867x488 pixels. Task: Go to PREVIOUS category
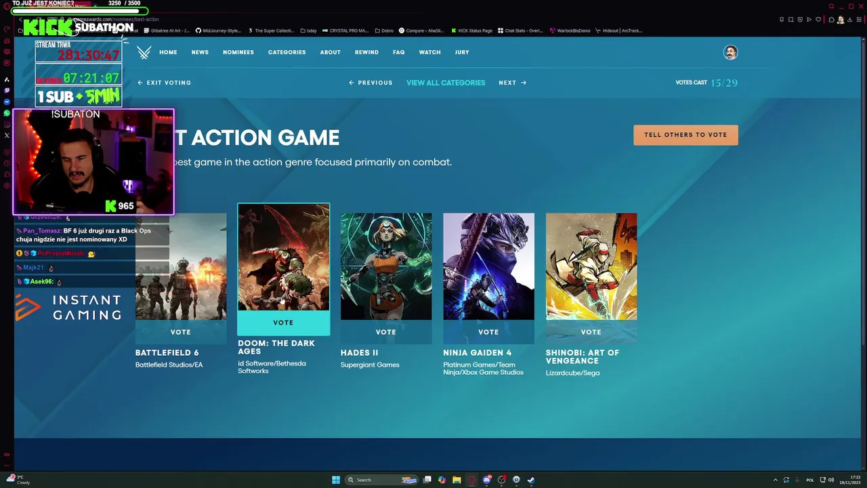point(371,83)
